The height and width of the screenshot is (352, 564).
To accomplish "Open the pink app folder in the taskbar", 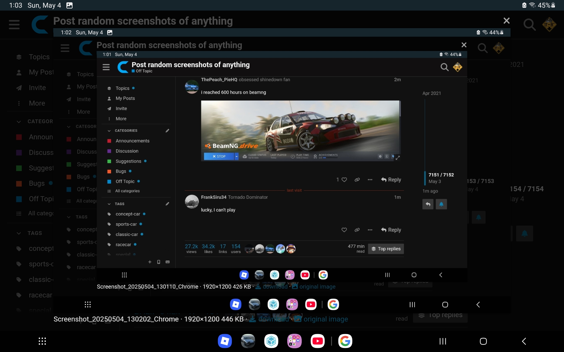I will (294, 341).
